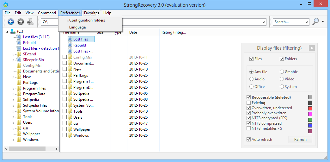Close the Display files filtering panel
This screenshot has width=330, height=162.
click(x=312, y=48)
